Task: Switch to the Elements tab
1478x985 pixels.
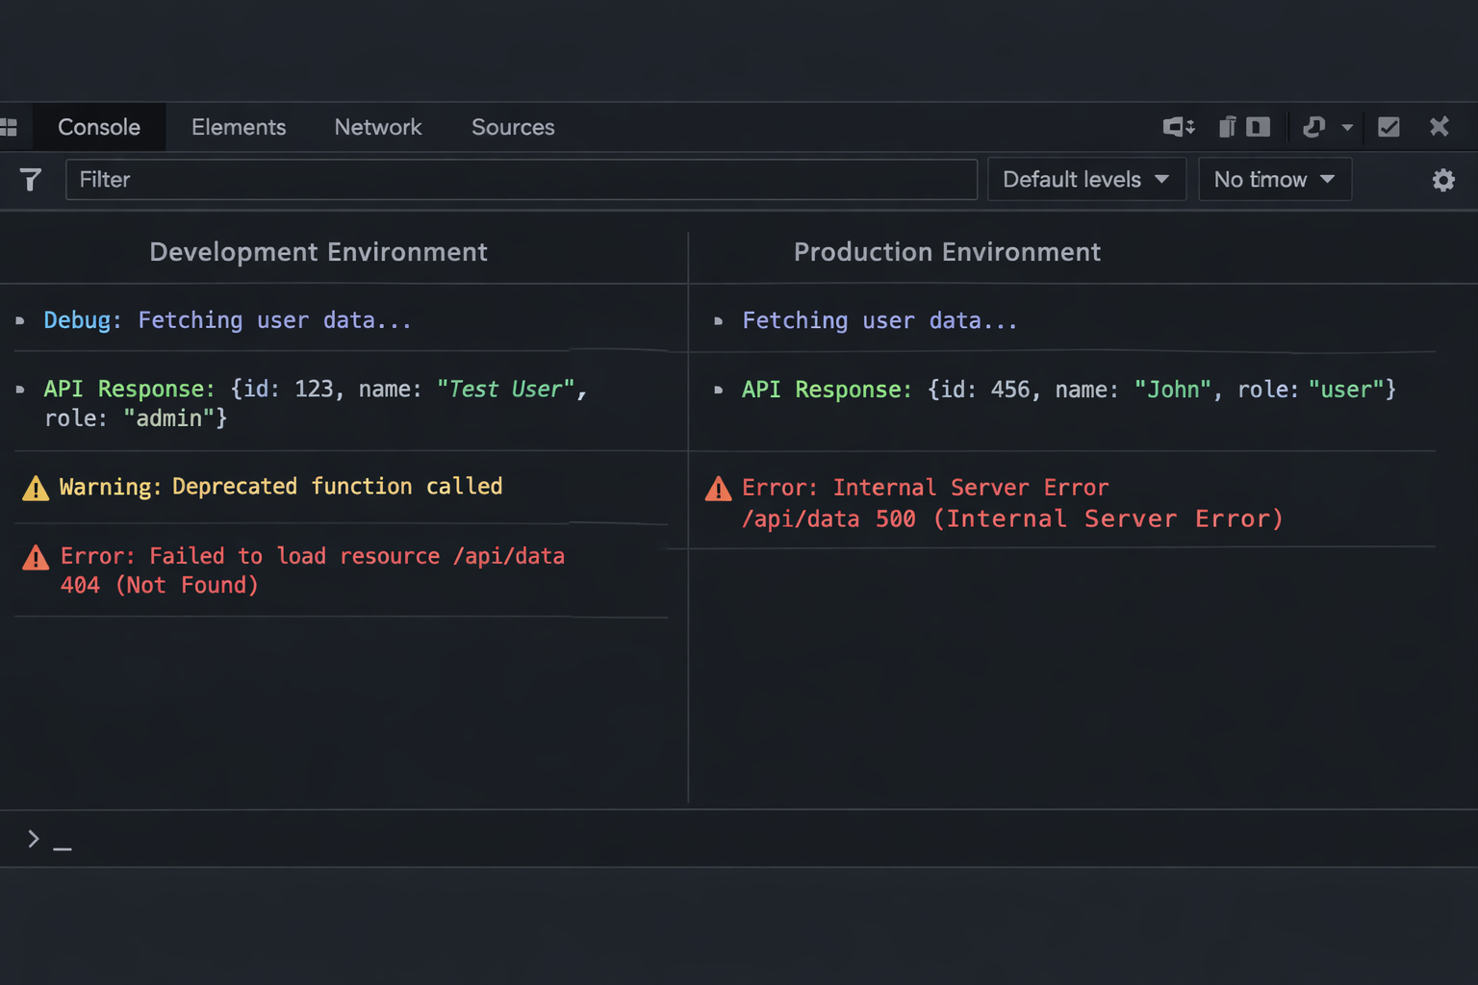Action: pos(239,127)
